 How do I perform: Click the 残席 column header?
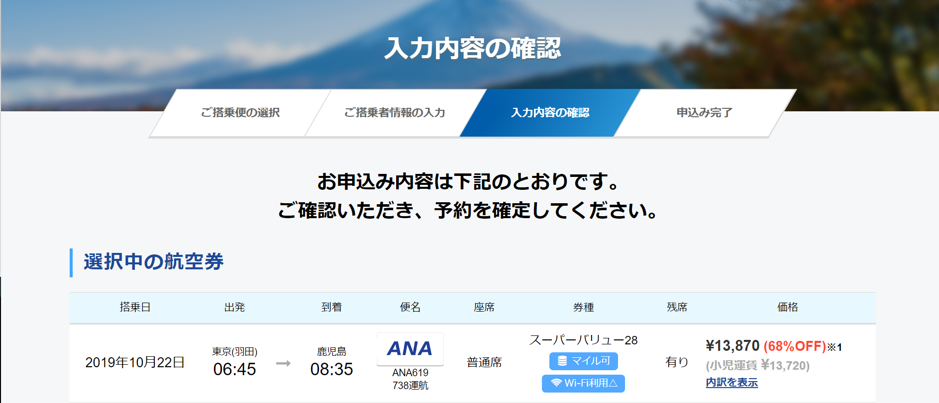point(677,307)
